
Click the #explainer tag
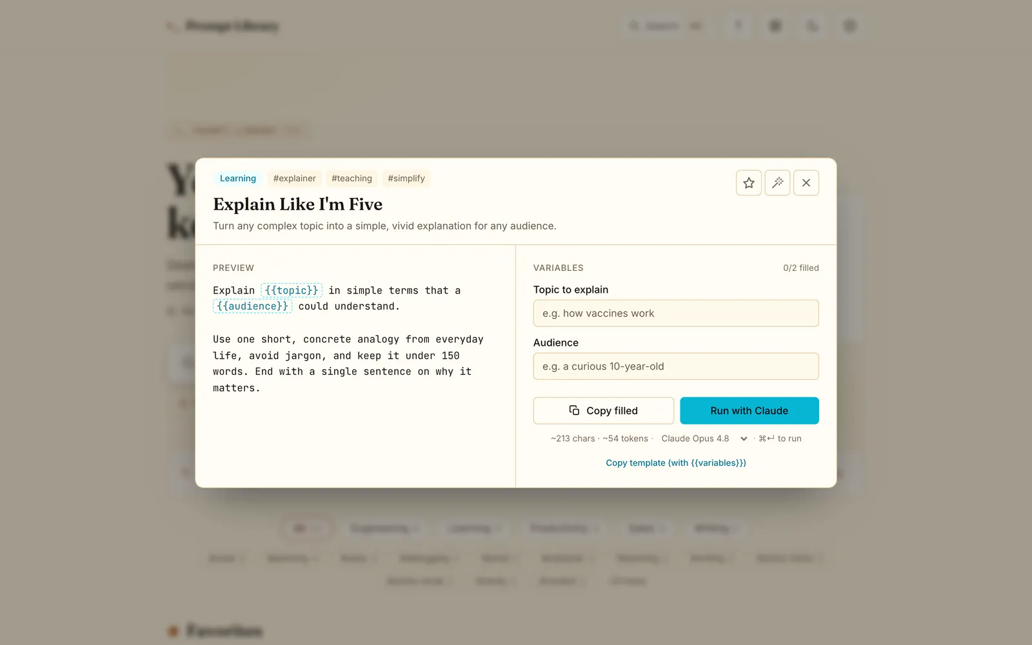[295, 179]
